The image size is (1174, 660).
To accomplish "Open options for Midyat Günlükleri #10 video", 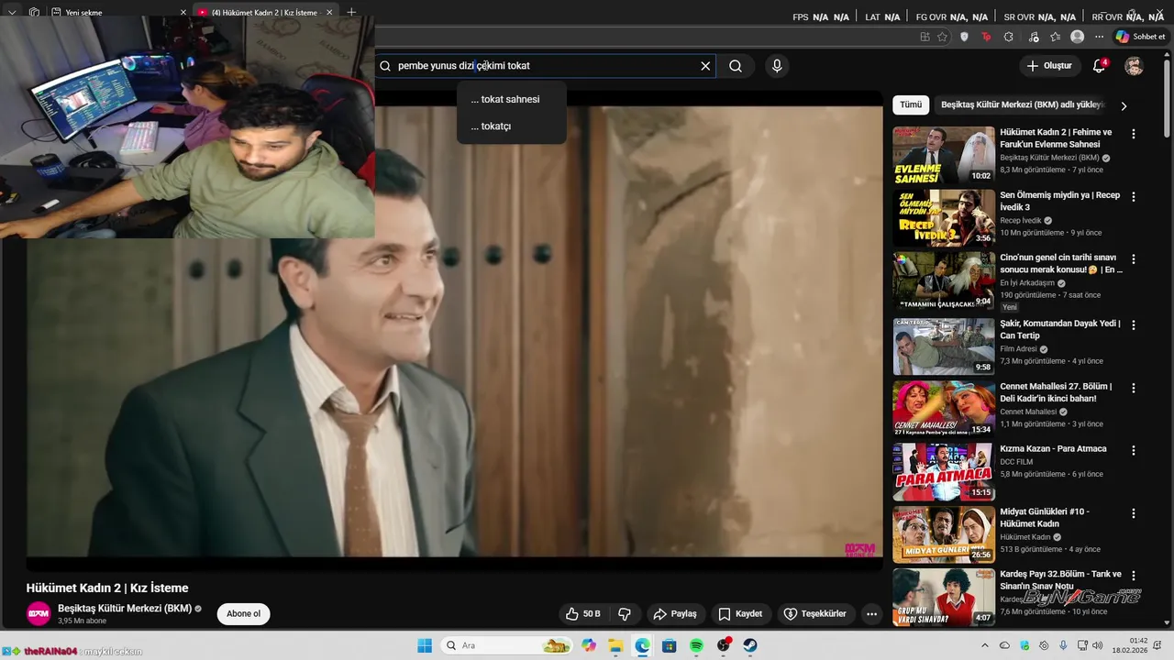I will point(1134,513).
